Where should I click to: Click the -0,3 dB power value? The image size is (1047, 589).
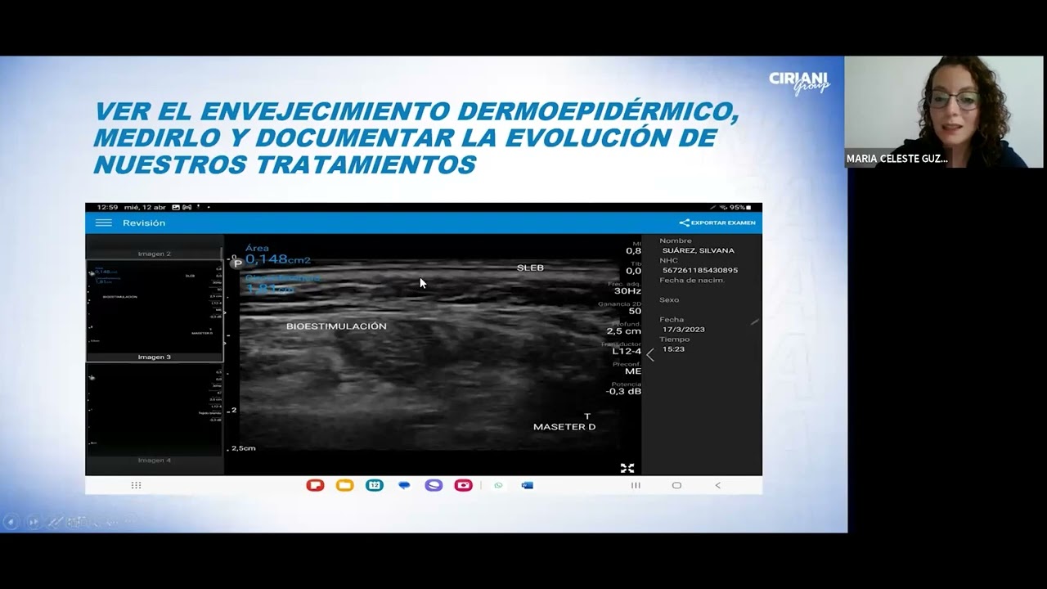[623, 391]
